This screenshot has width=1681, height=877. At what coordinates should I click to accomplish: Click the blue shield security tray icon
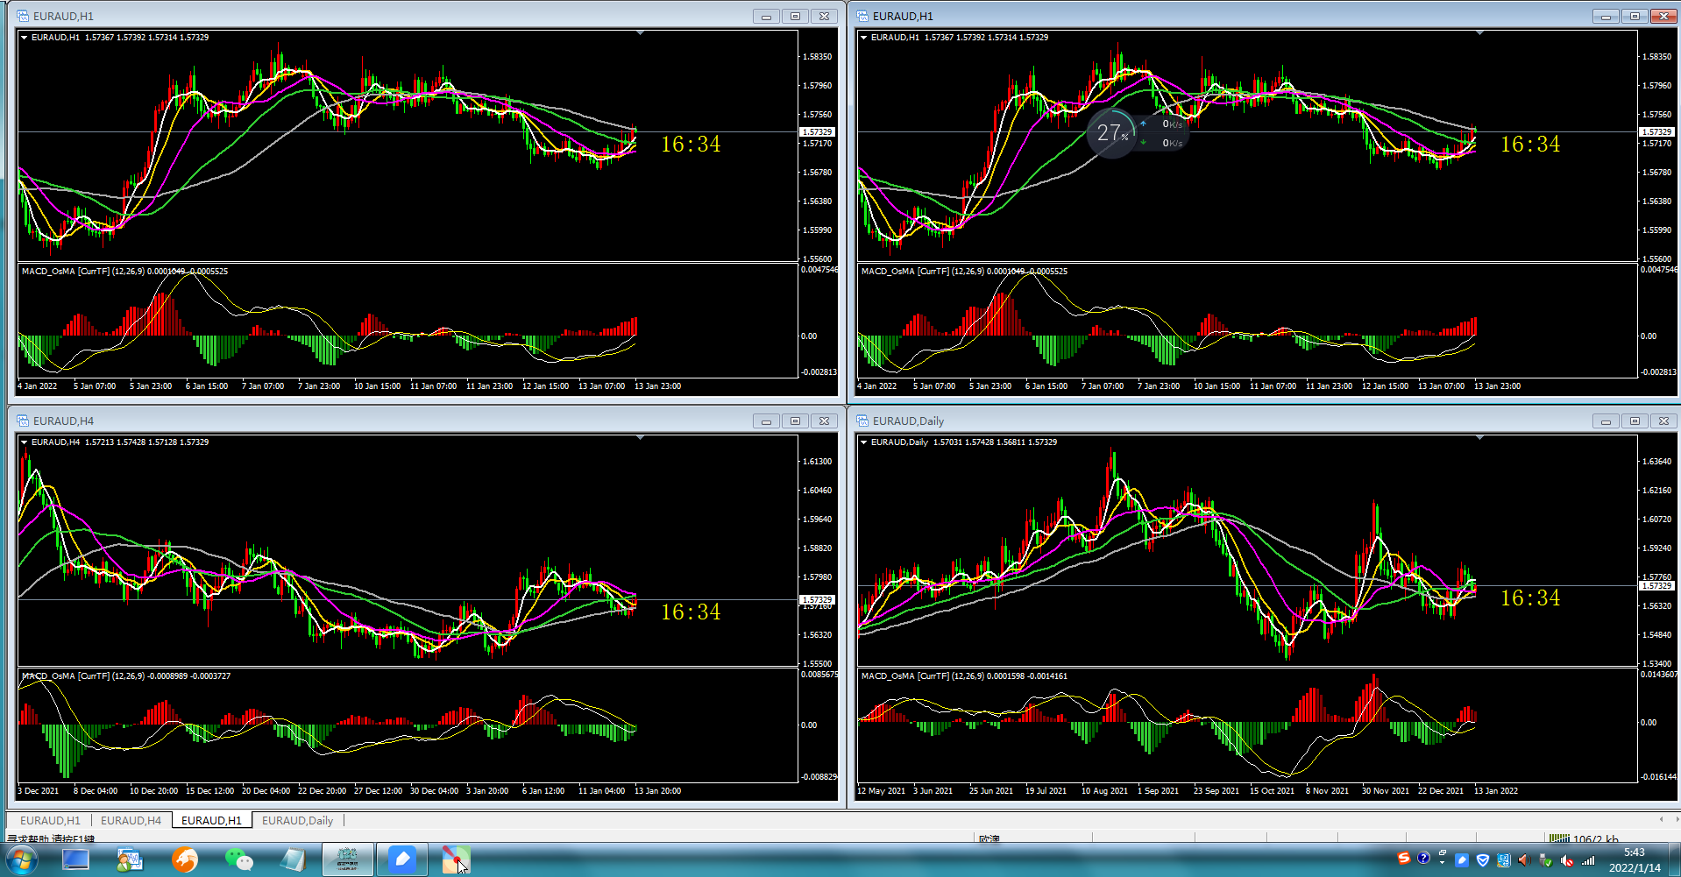(x=1483, y=860)
